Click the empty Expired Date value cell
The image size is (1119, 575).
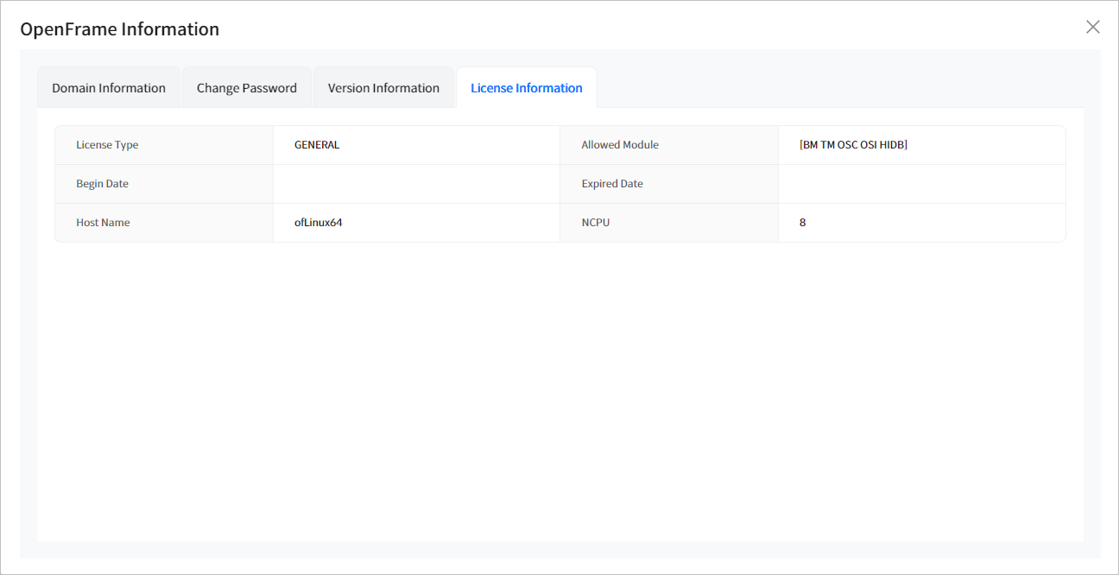pyautogui.click(x=921, y=184)
